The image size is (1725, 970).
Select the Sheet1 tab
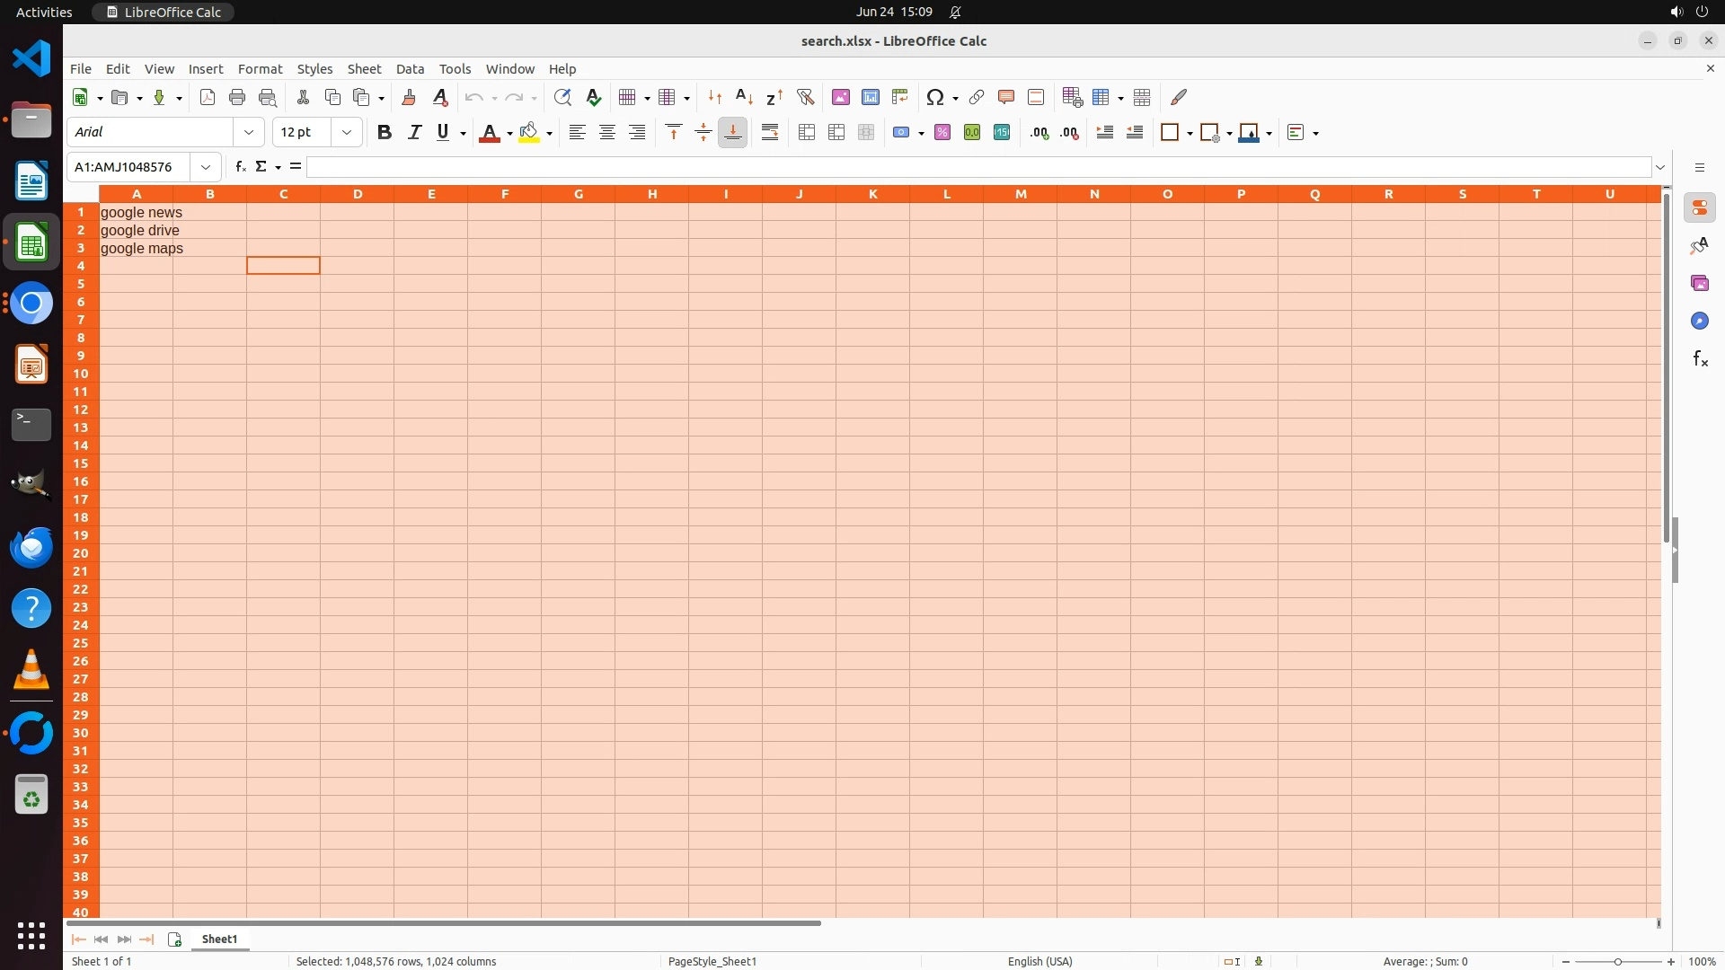[219, 939]
